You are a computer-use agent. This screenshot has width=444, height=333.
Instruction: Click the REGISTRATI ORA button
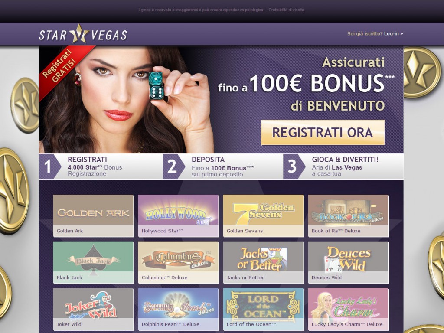[x=323, y=133]
